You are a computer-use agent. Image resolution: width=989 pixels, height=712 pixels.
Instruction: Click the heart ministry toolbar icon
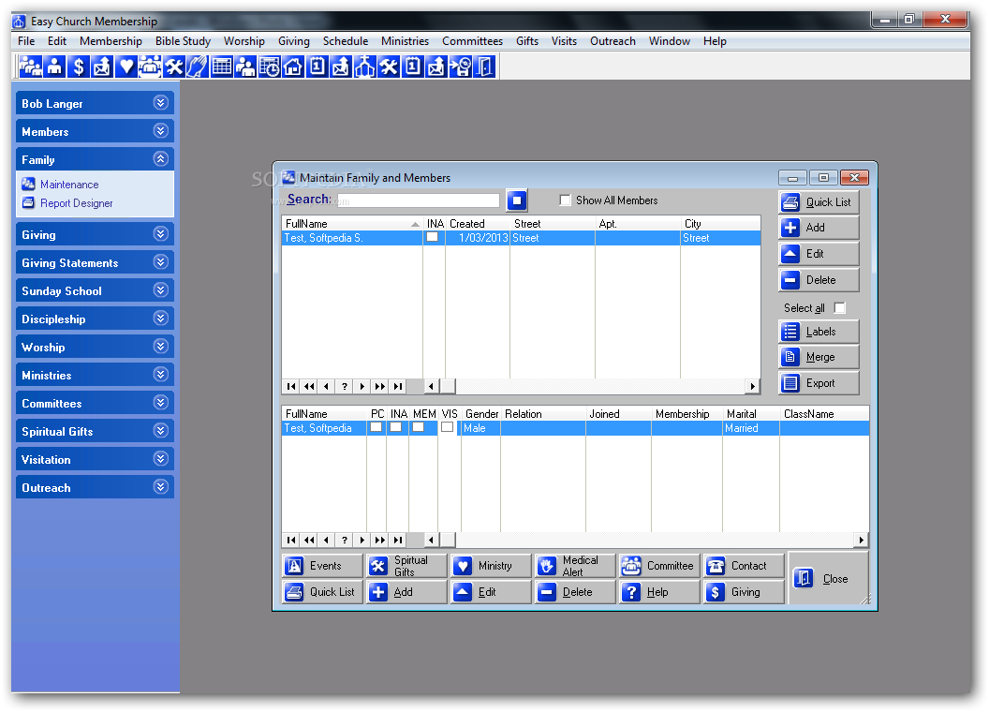coord(126,67)
